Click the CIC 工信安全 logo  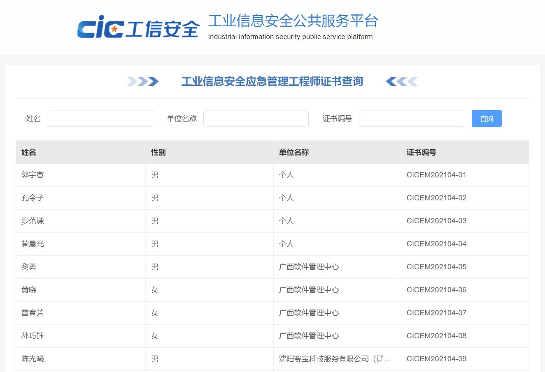138,28
